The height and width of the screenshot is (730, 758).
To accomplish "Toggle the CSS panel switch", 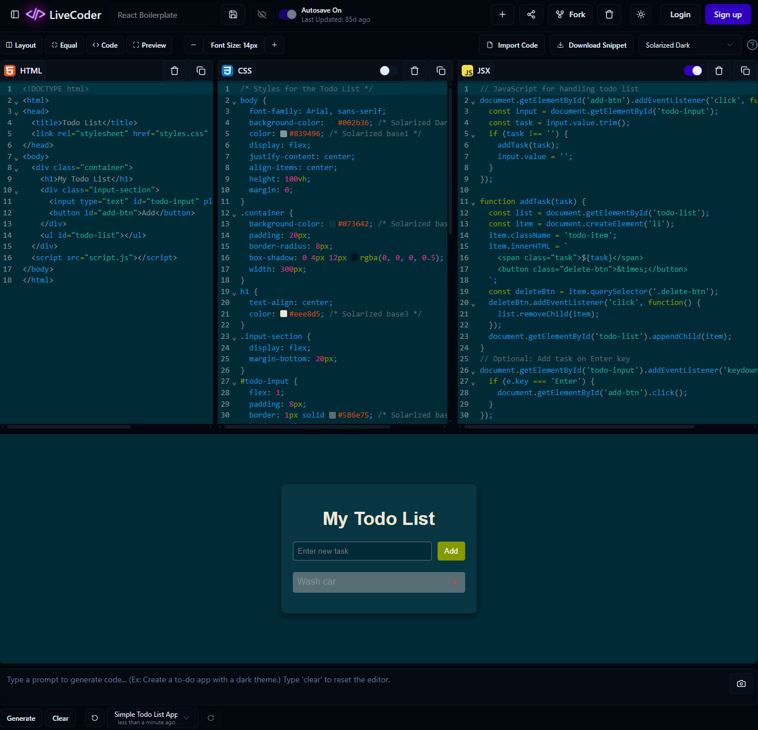I will (388, 71).
